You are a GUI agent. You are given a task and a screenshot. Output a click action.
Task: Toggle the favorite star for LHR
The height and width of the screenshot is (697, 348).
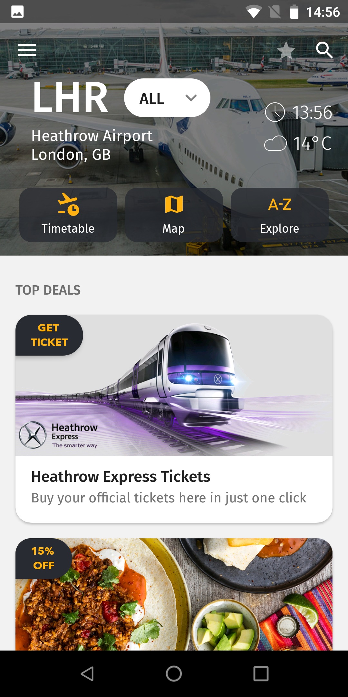[x=286, y=51]
